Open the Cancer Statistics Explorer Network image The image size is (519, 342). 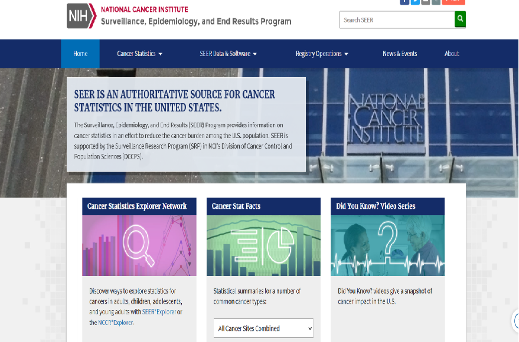pos(139,245)
